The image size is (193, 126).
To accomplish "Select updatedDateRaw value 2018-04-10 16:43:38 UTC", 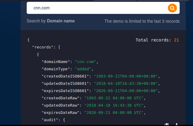I will tap(114, 105).
